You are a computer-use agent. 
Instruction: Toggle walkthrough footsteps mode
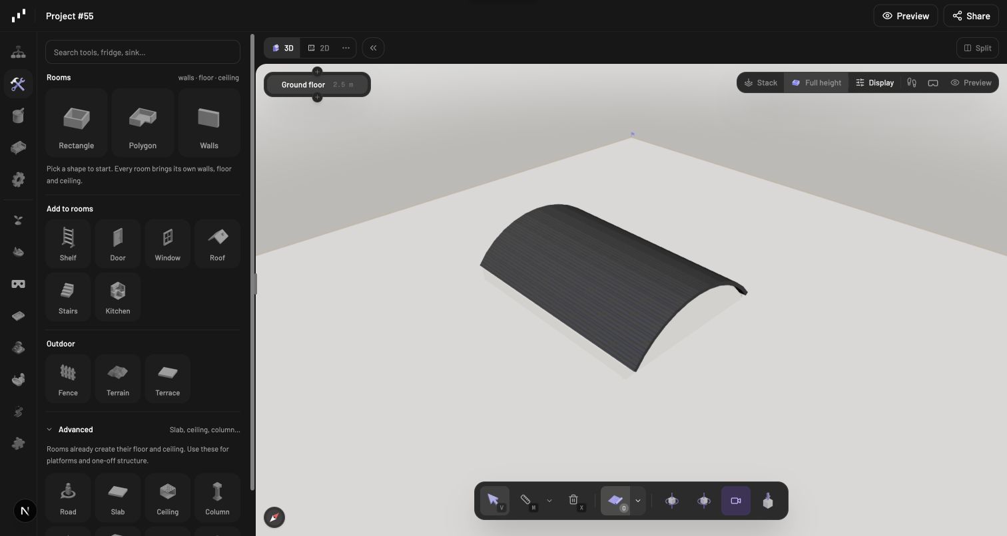pyautogui.click(x=912, y=83)
